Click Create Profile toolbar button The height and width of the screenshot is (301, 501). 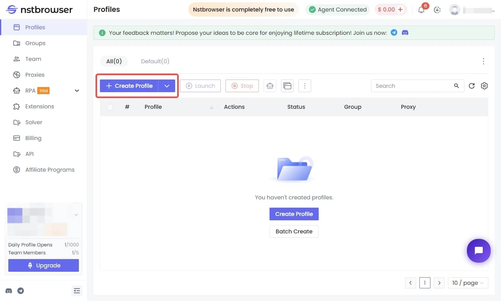129,86
